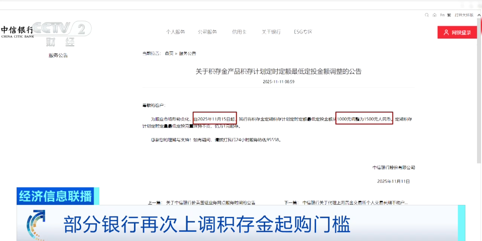Screen dimensions: 482x241
Task: Open the 信用卡 menu
Action: (x=239, y=32)
